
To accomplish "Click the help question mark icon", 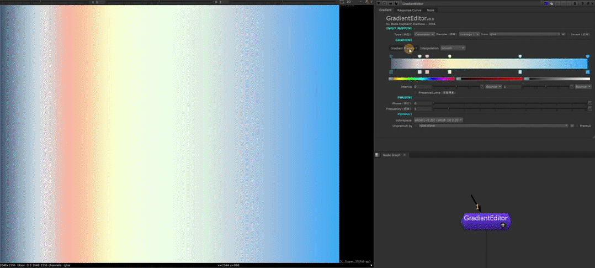I will [x=583, y=3].
